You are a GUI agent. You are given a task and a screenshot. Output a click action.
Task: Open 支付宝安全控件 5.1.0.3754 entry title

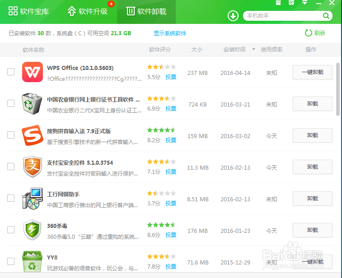pos(80,163)
